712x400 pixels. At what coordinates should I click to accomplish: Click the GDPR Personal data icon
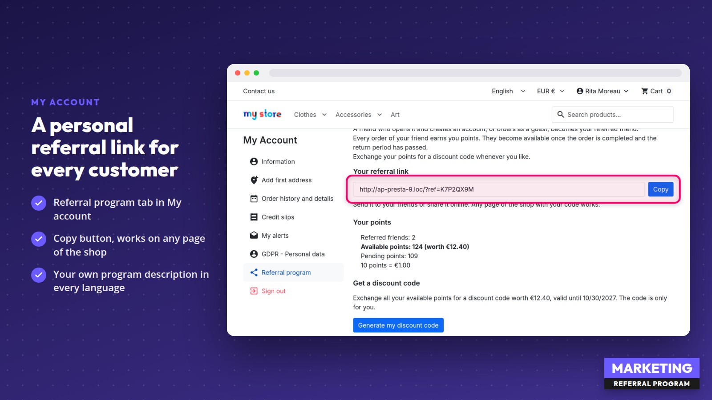click(254, 254)
